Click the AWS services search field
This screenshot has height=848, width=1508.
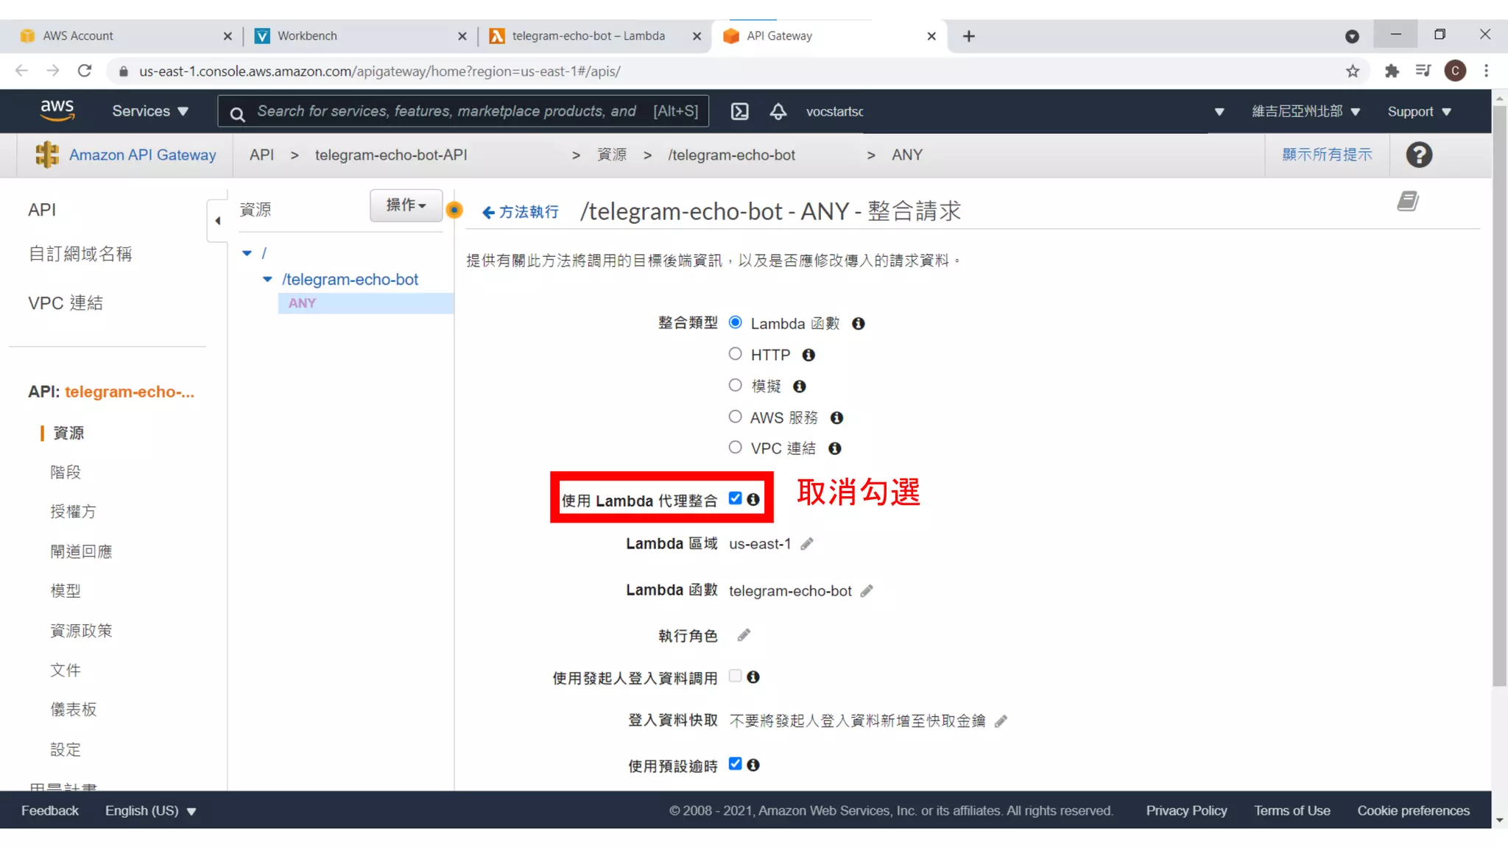click(x=445, y=111)
